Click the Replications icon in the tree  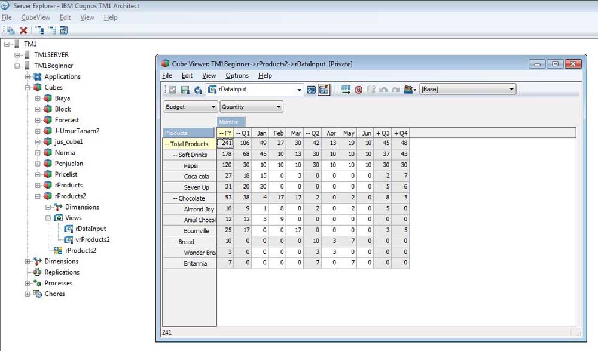(37, 272)
